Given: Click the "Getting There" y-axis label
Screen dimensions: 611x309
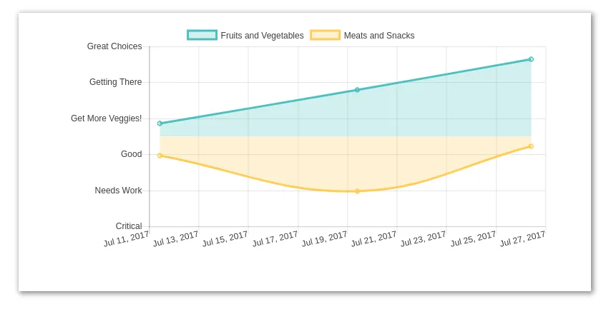Looking at the screenshot, I should click(115, 82).
